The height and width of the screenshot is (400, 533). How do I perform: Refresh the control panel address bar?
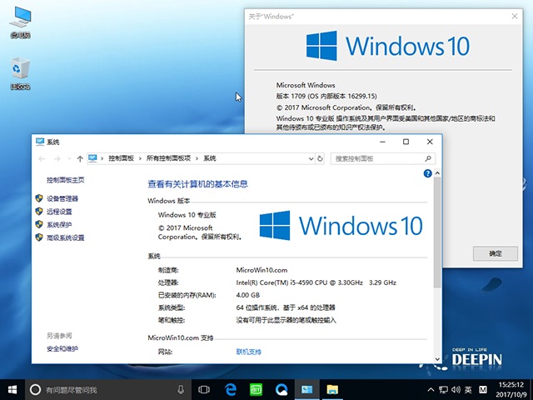point(320,158)
